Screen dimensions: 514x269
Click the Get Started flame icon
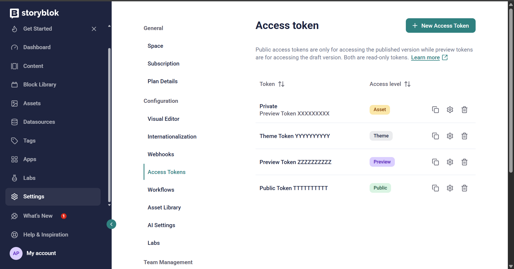pyautogui.click(x=14, y=29)
